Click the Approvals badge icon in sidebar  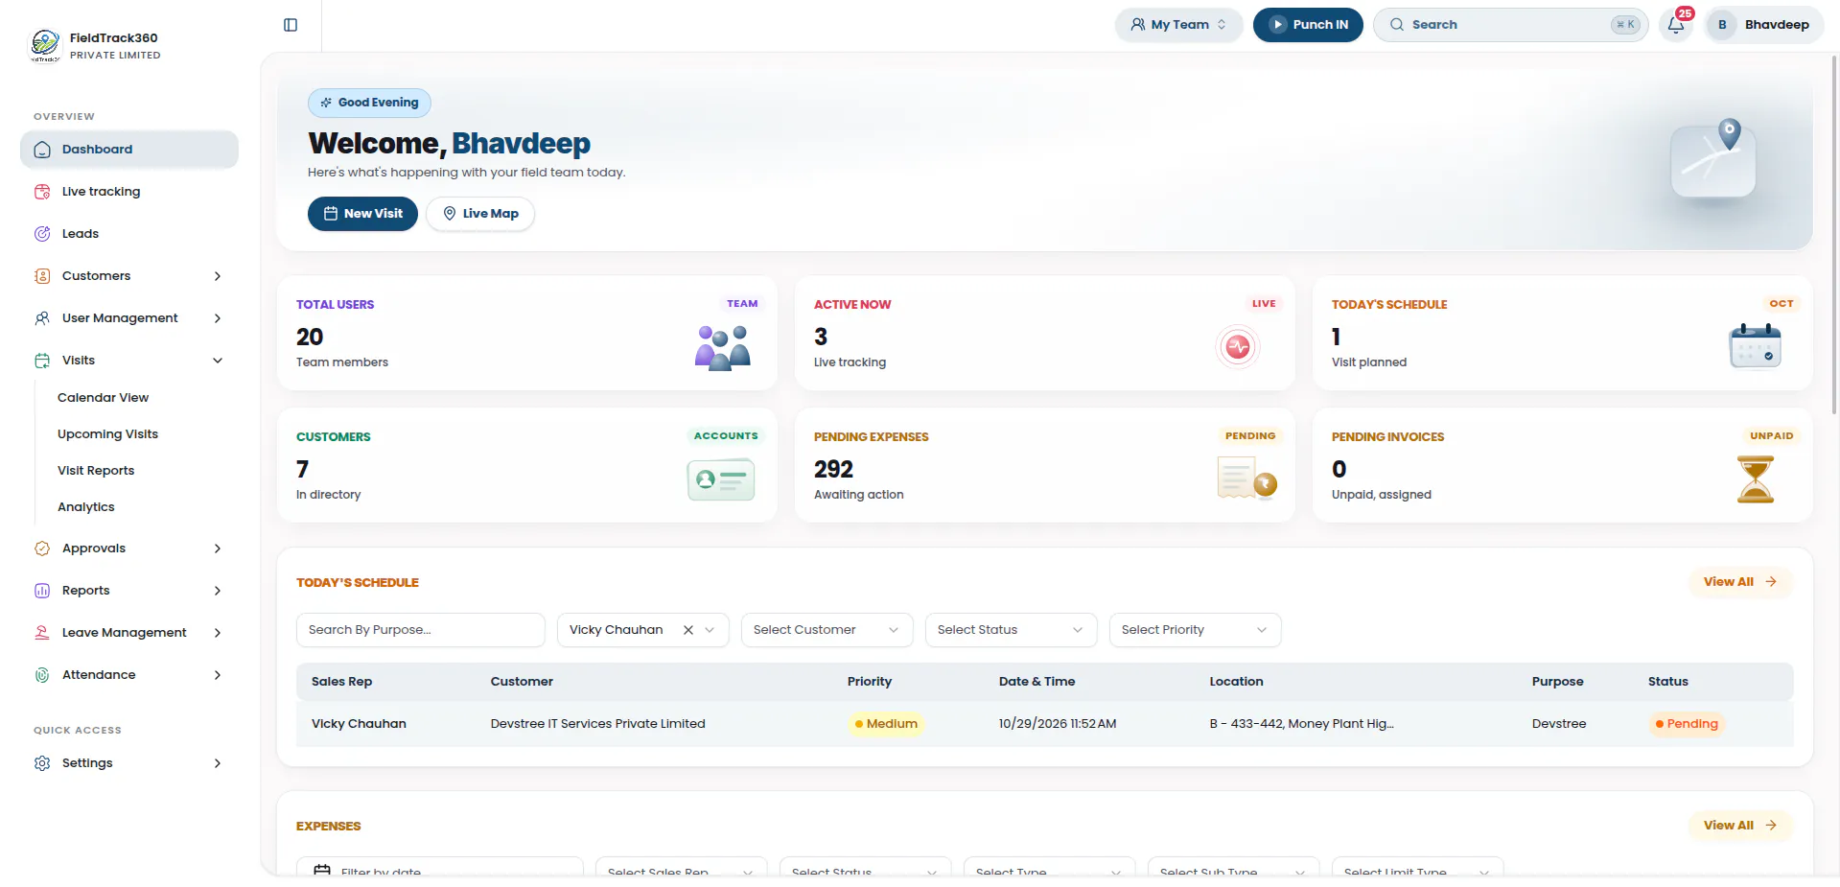42,549
